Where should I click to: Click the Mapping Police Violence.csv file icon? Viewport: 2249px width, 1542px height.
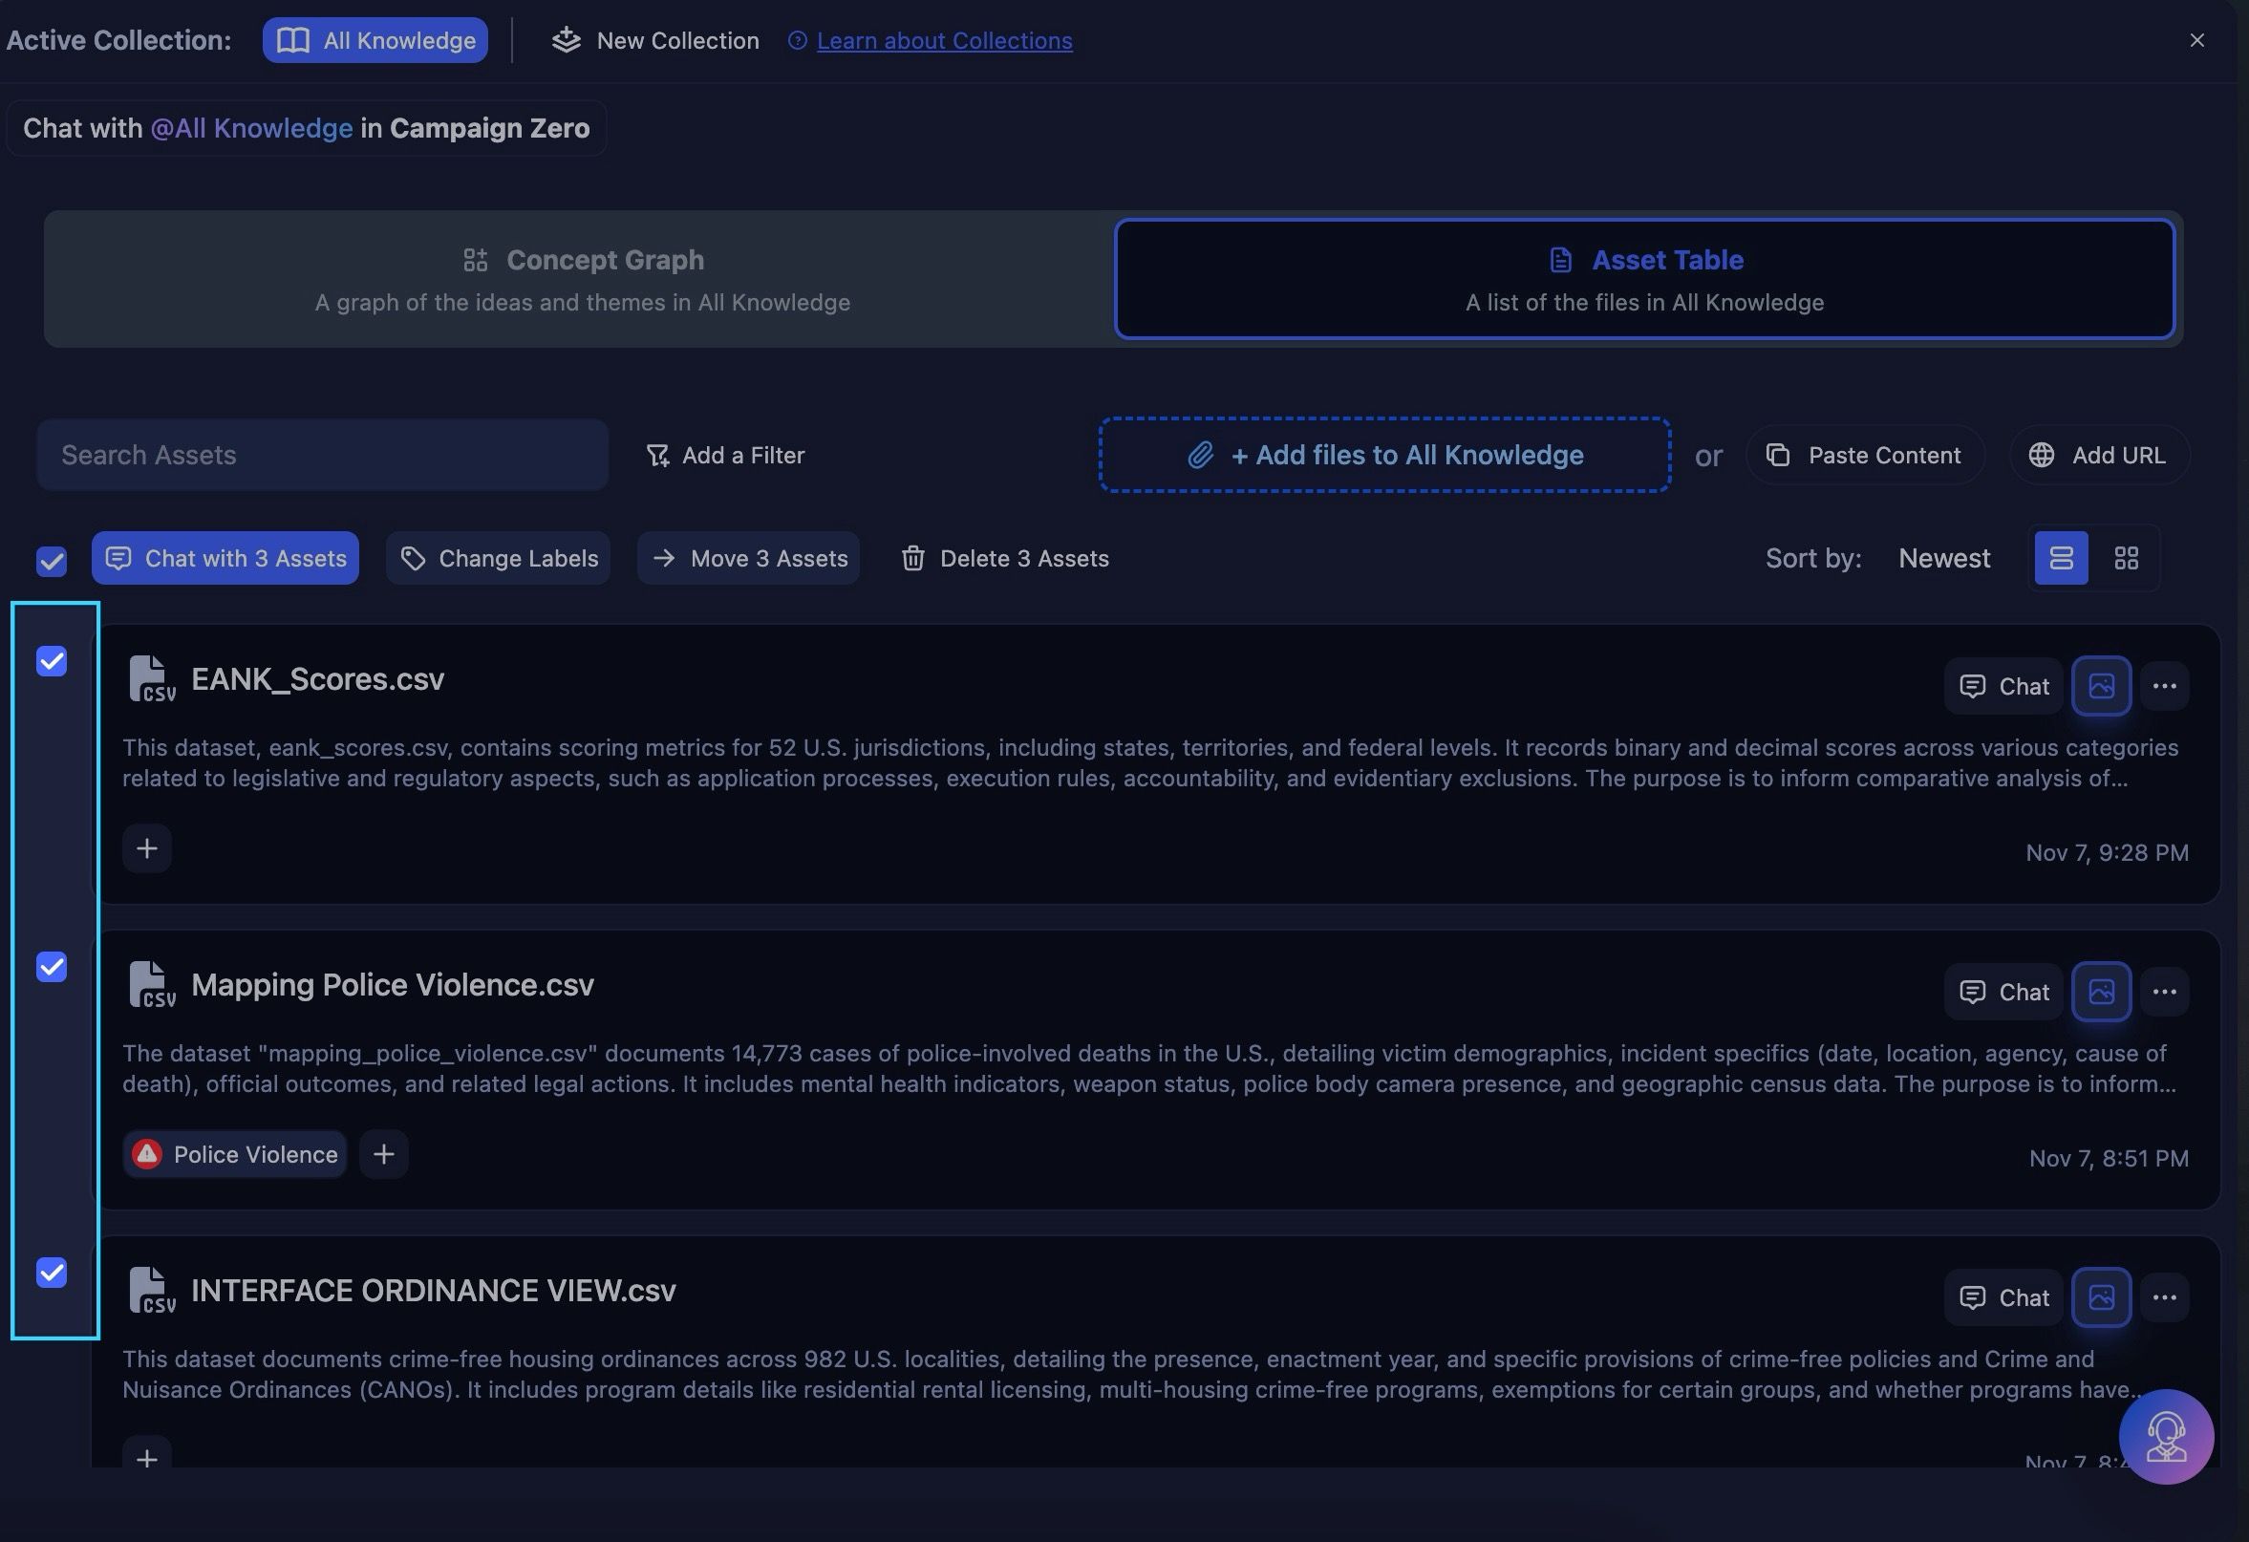pyautogui.click(x=152, y=984)
